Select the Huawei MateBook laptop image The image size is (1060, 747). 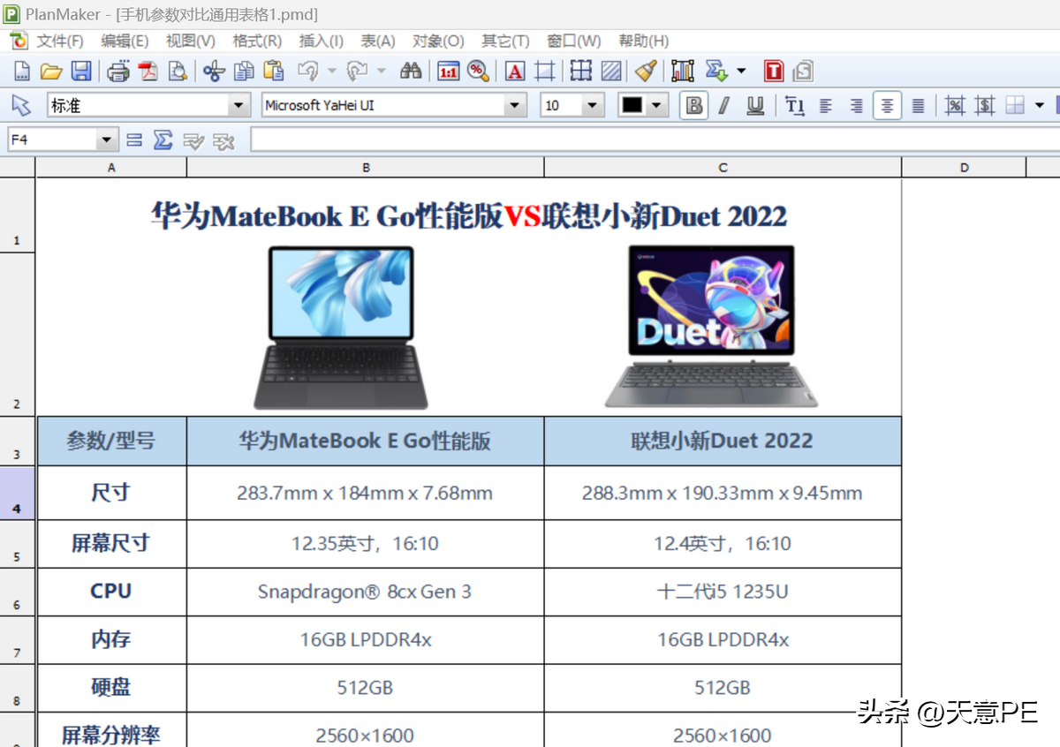(341, 328)
